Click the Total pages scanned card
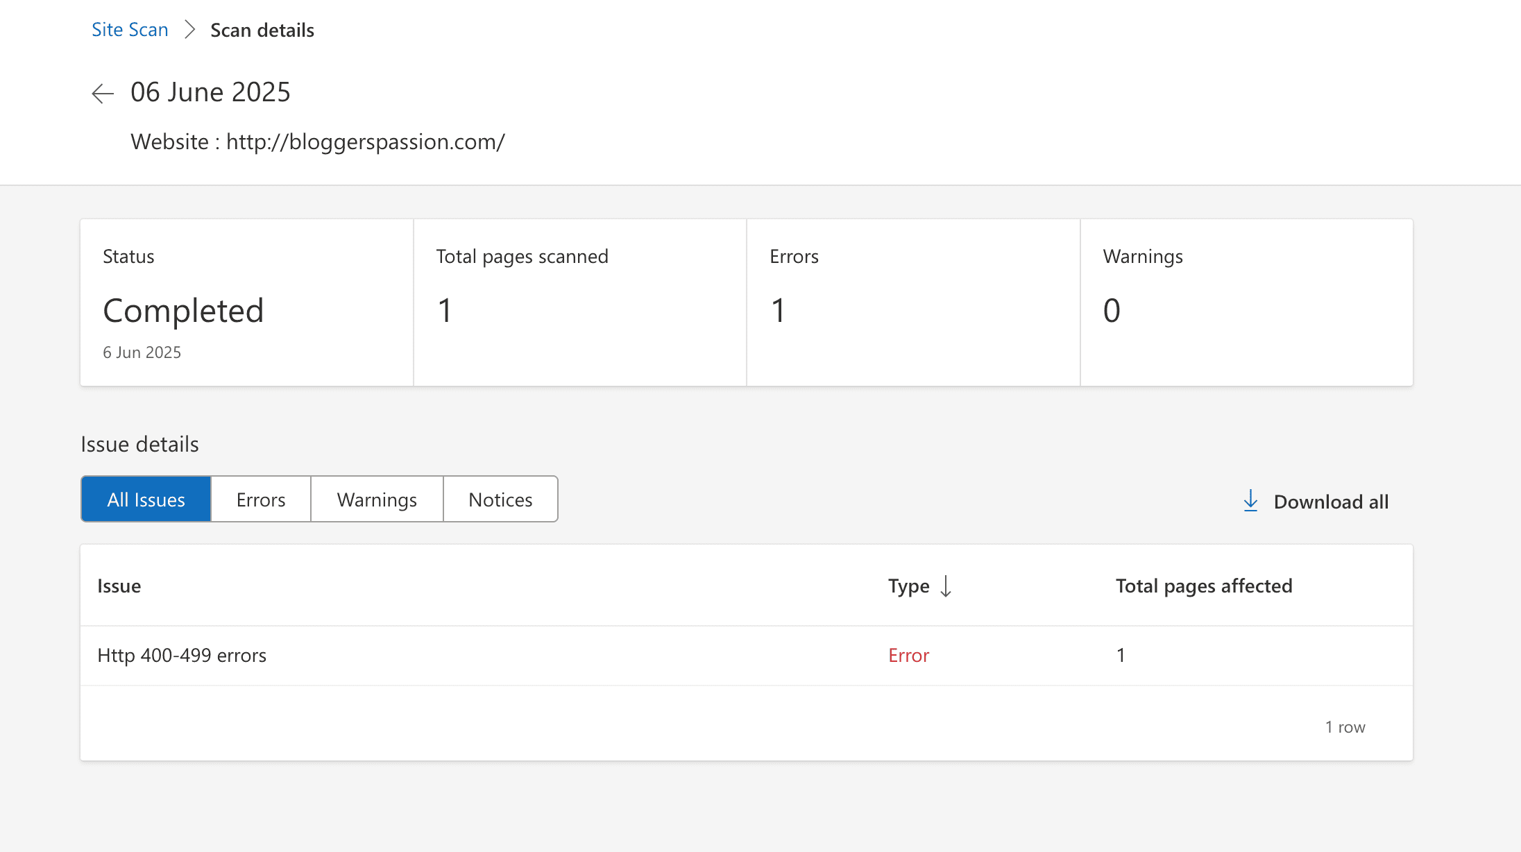This screenshot has height=852, width=1521. (x=579, y=303)
